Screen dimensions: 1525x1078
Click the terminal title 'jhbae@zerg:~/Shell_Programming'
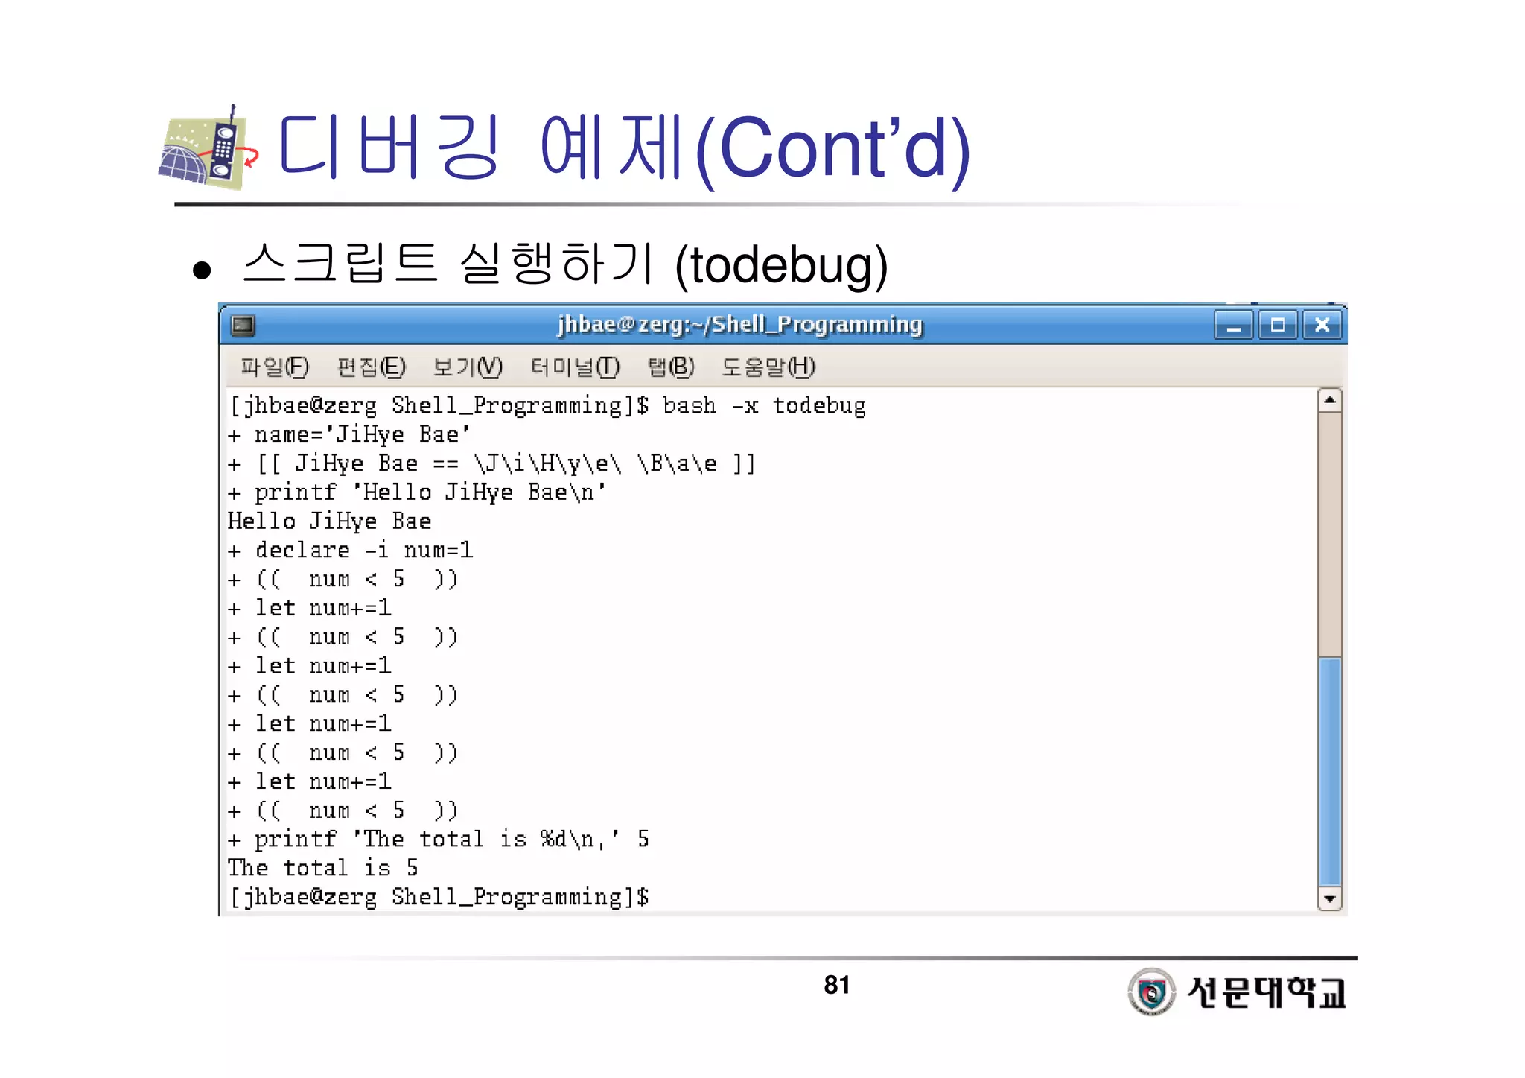point(740,325)
